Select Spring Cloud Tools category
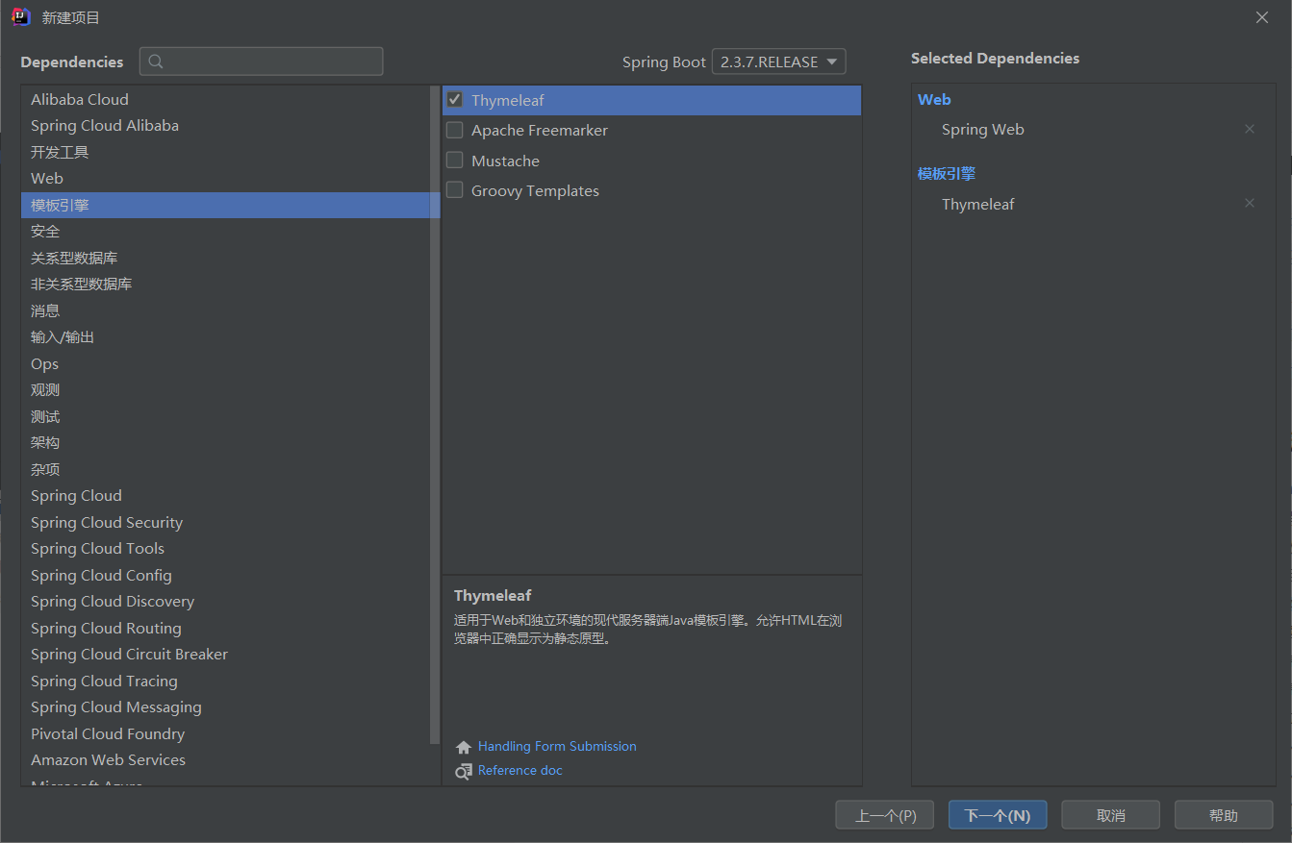Viewport: 1292px width, 843px height. [225, 548]
